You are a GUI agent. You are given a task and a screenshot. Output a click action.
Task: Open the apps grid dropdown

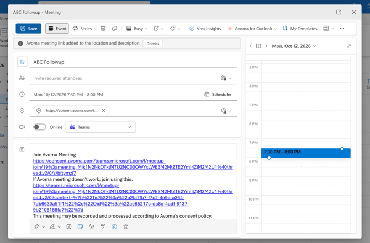pyautogui.click(x=328, y=29)
